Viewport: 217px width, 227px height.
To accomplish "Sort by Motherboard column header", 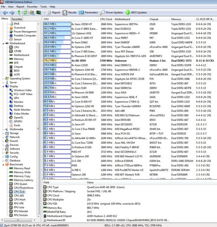I will tap(131, 19).
